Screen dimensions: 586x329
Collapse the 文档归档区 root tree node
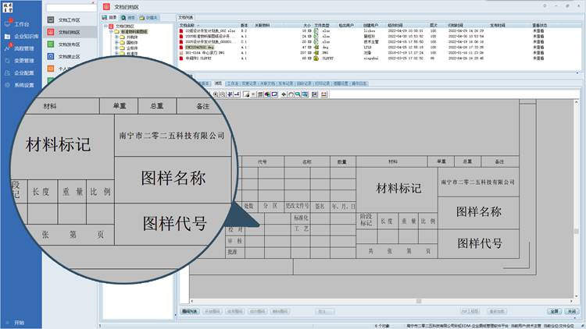point(105,25)
